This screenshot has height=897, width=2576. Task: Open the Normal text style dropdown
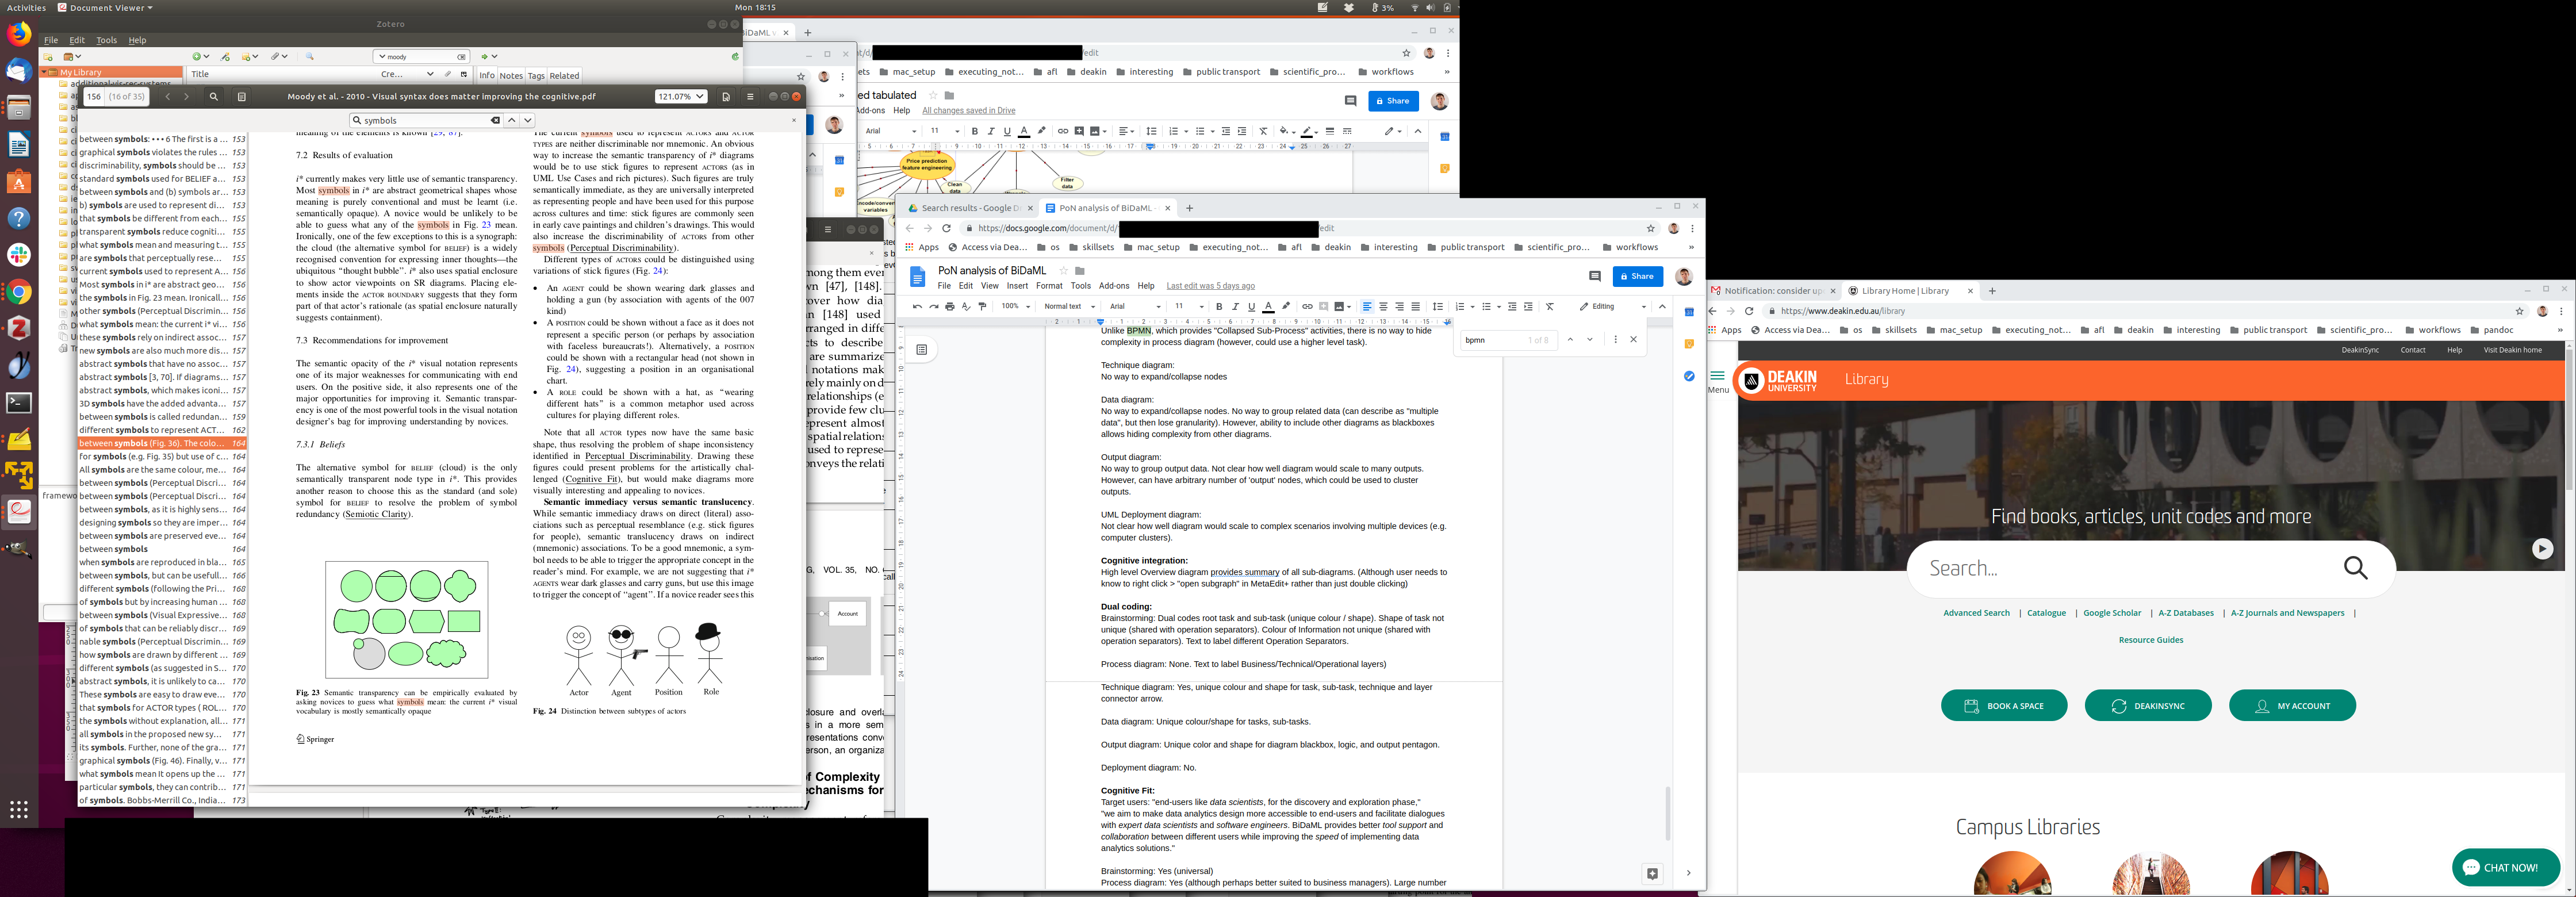(1069, 307)
